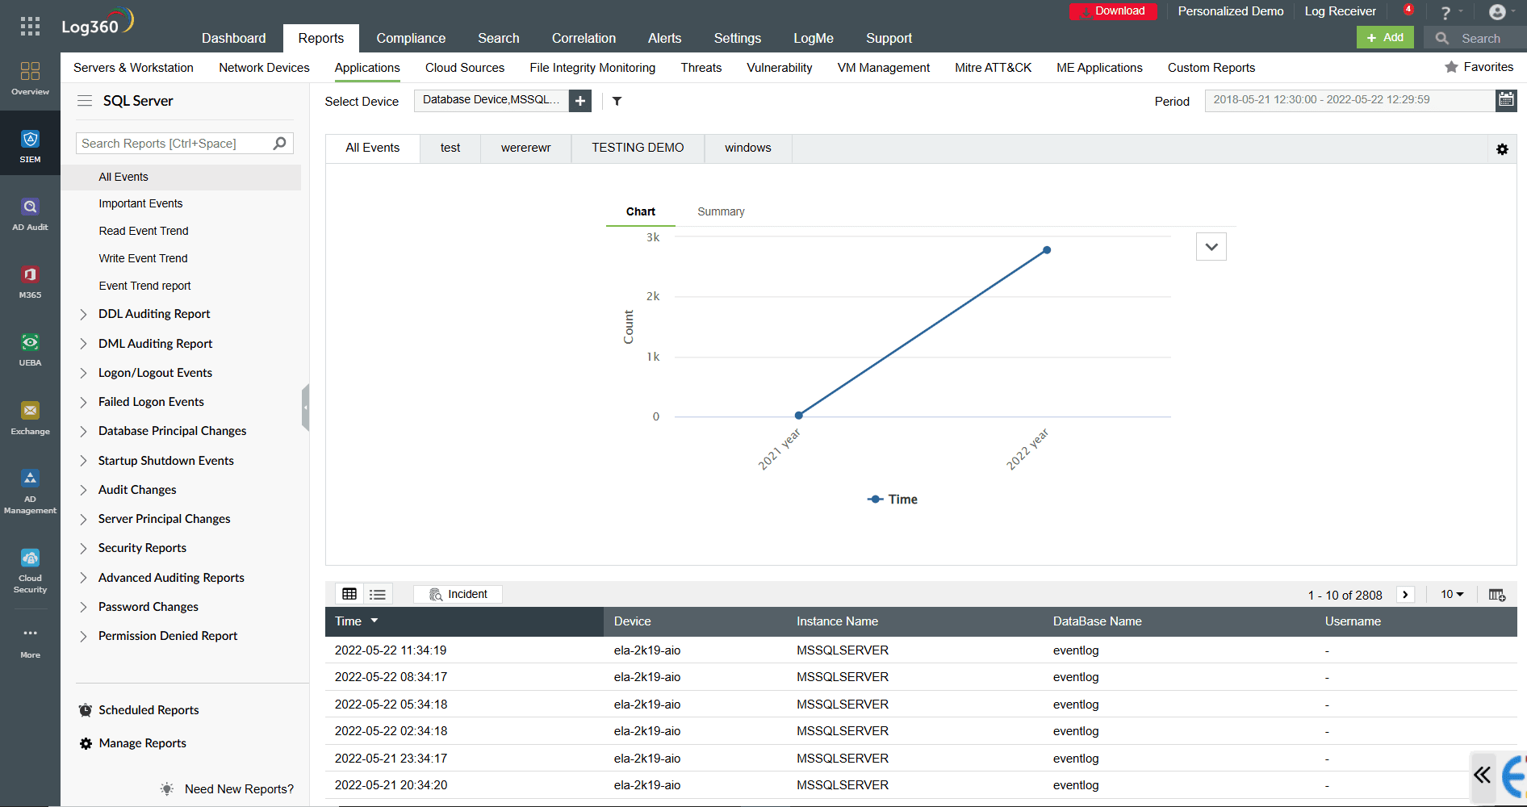
Task: Add a device with plus icon
Action: pos(580,101)
